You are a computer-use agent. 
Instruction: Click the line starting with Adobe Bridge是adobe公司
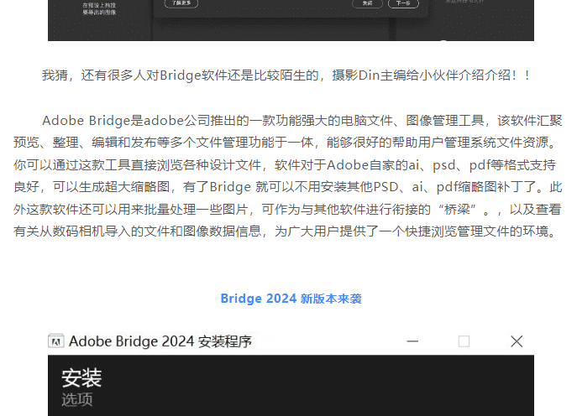301,121
